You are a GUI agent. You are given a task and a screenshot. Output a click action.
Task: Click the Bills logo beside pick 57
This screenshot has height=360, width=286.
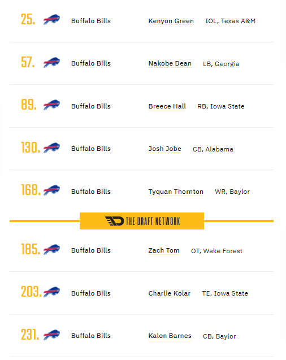(51, 62)
